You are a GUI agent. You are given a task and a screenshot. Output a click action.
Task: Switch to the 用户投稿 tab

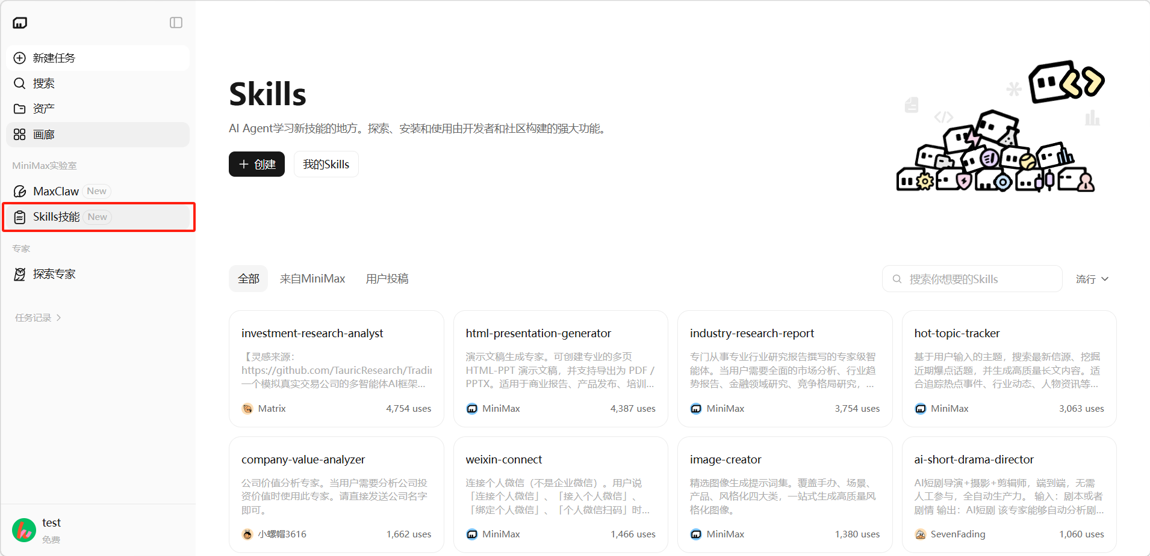(387, 279)
